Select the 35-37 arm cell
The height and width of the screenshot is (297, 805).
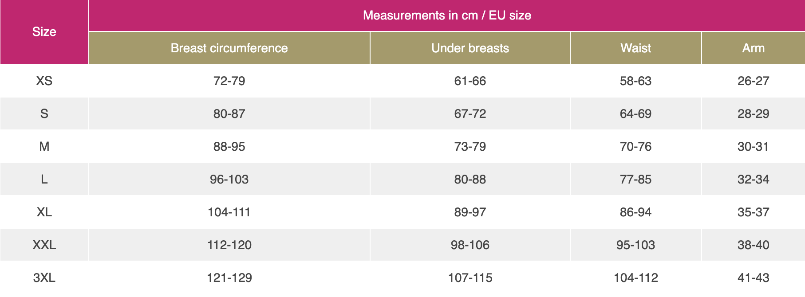pos(753,212)
